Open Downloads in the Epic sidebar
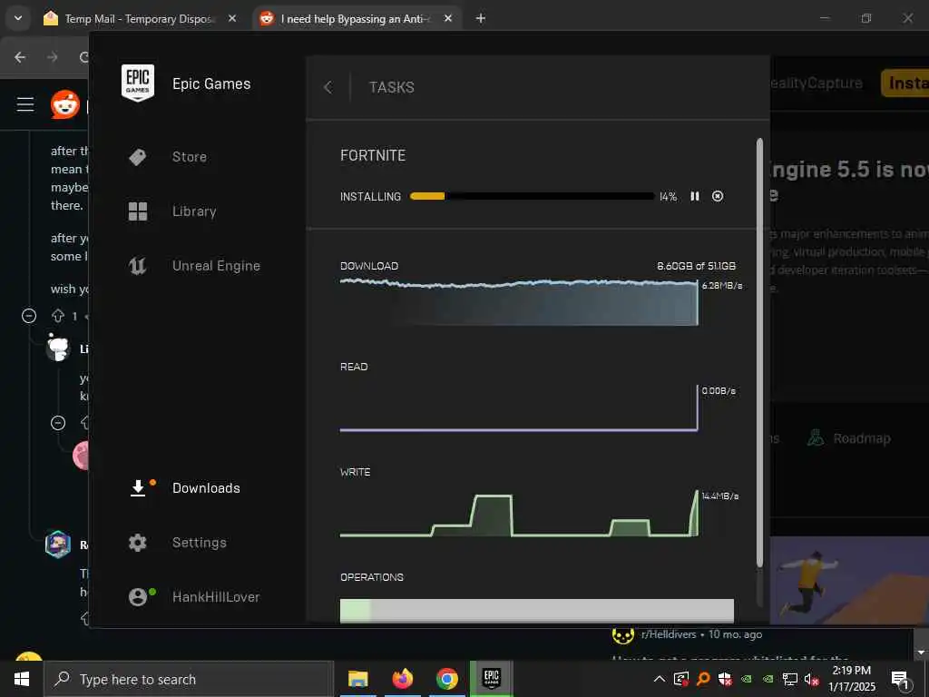The width and height of the screenshot is (929, 697). coord(206,488)
